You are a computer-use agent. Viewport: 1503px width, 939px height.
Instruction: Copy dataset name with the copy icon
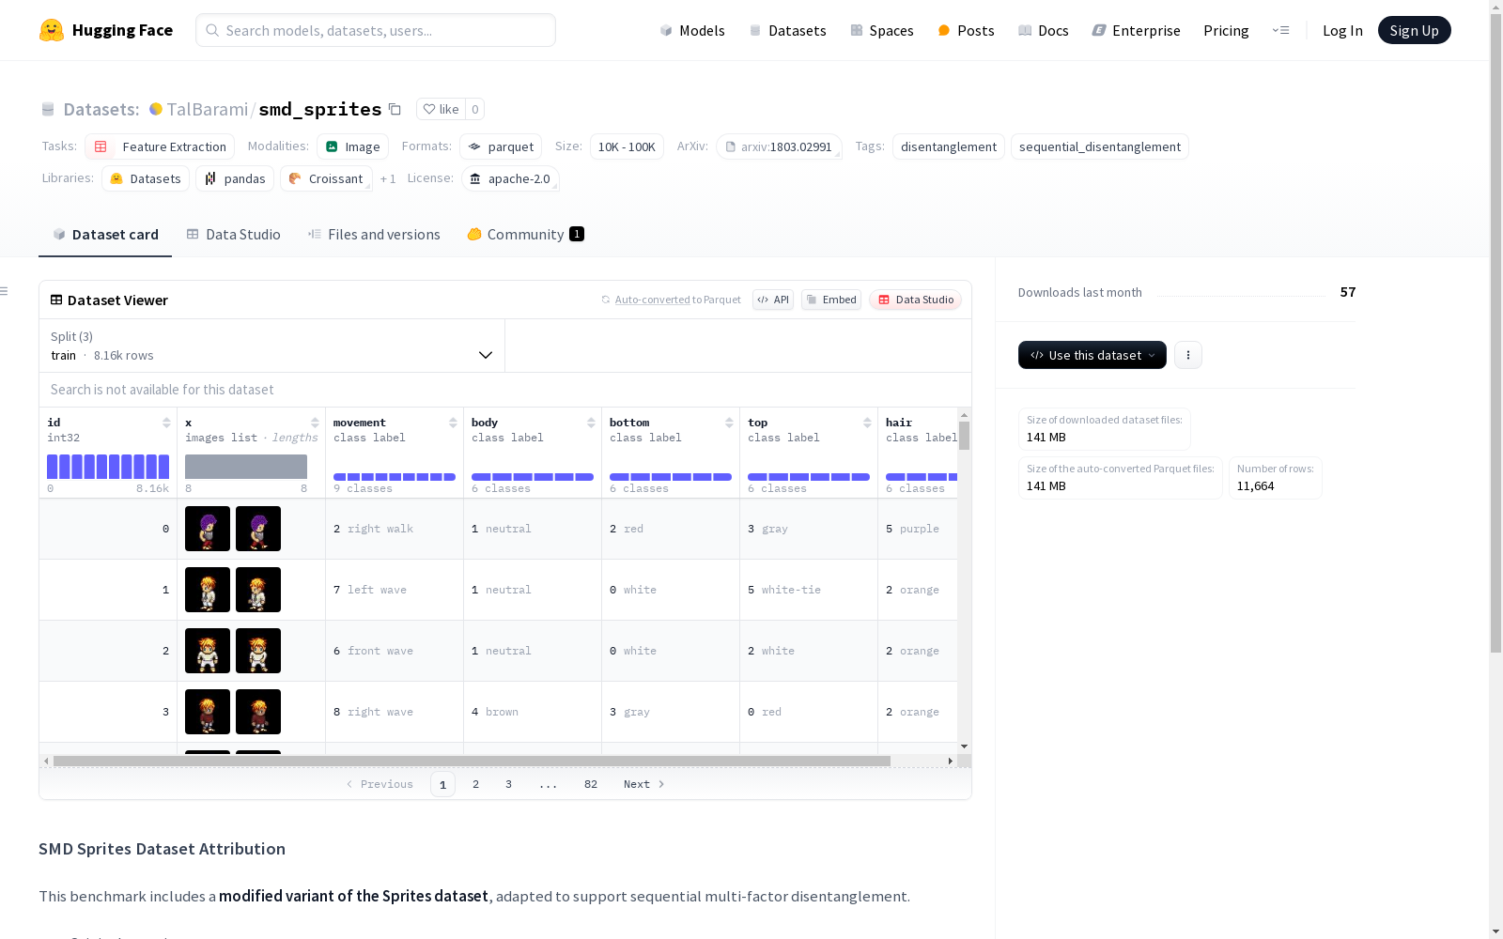point(395,109)
